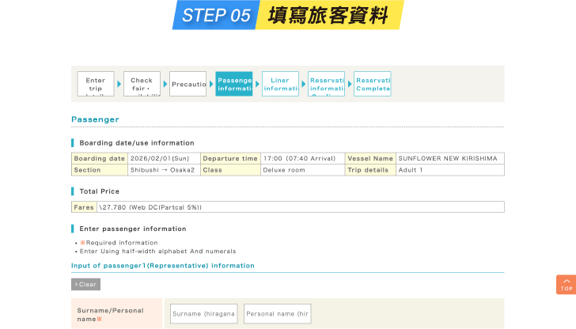576x329 pixels.
Task: Click the Personal name input field
Action: pyautogui.click(x=277, y=314)
